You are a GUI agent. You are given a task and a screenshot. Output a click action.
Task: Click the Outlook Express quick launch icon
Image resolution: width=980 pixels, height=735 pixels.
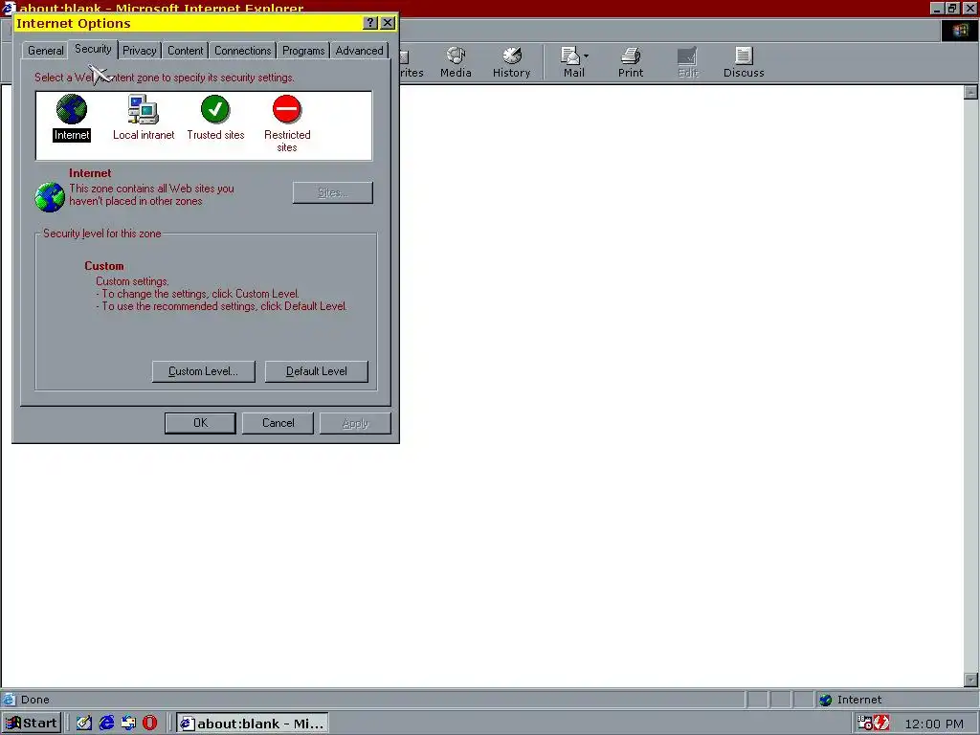click(128, 723)
